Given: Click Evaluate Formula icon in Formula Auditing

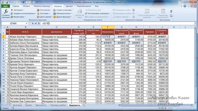Looking at the screenshot, I should pyautogui.click(x=133, y=17).
